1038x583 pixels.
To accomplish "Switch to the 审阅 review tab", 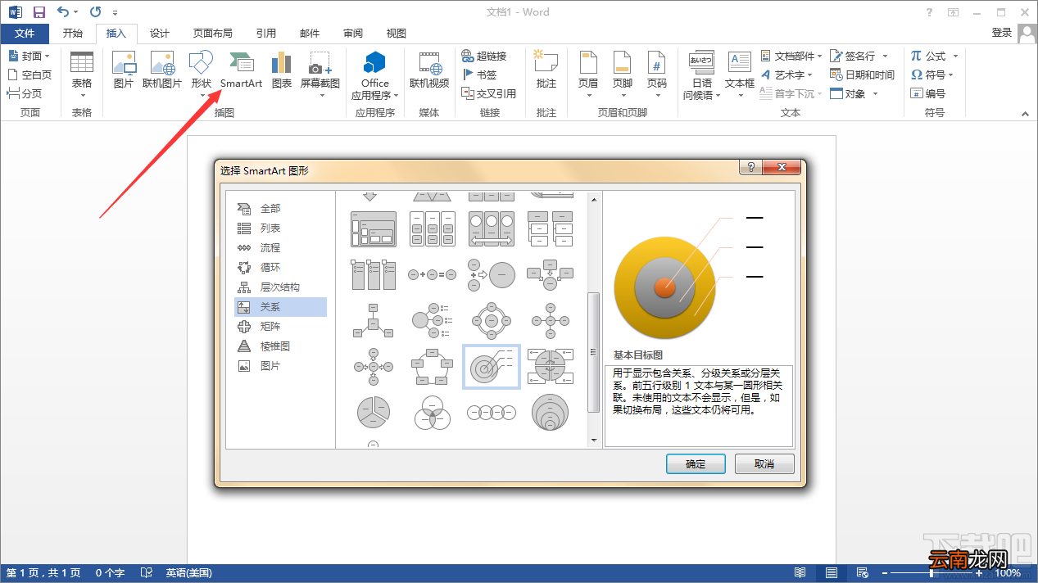I will [x=353, y=34].
